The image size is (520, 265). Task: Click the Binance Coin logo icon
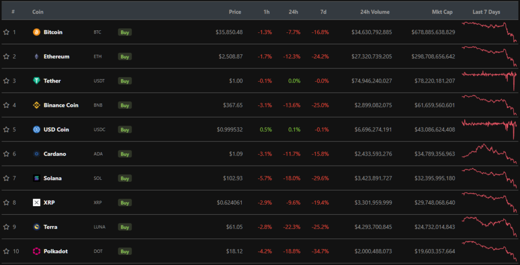[x=36, y=105]
